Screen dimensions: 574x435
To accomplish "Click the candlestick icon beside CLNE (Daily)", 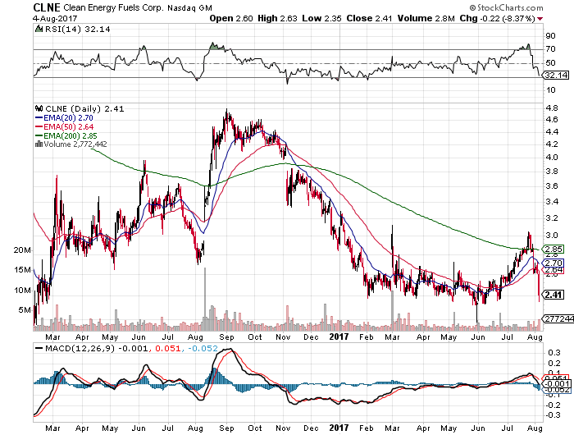I will coord(39,108).
